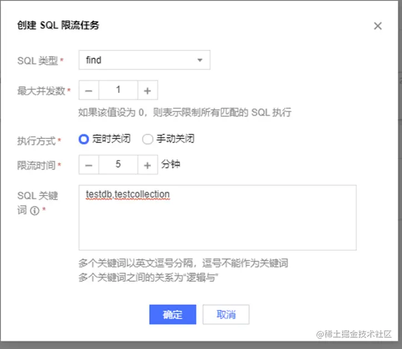Click the 执行方式 field label
The width and height of the screenshot is (402, 349).
pos(37,141)
